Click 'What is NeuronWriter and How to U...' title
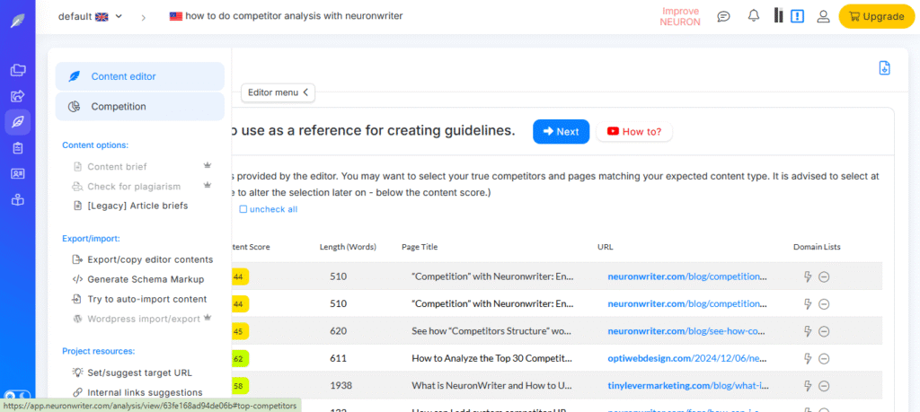The height and width of the screenshot is (412, 920). pyautogui.click(x=491, y=386)
